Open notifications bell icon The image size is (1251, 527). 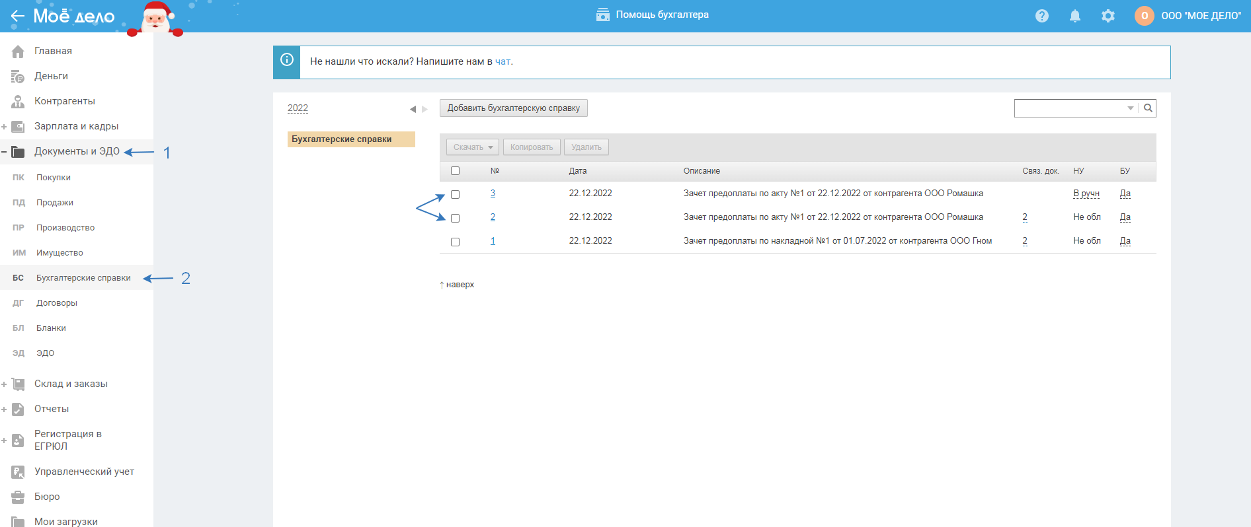tap(1075, 16)
